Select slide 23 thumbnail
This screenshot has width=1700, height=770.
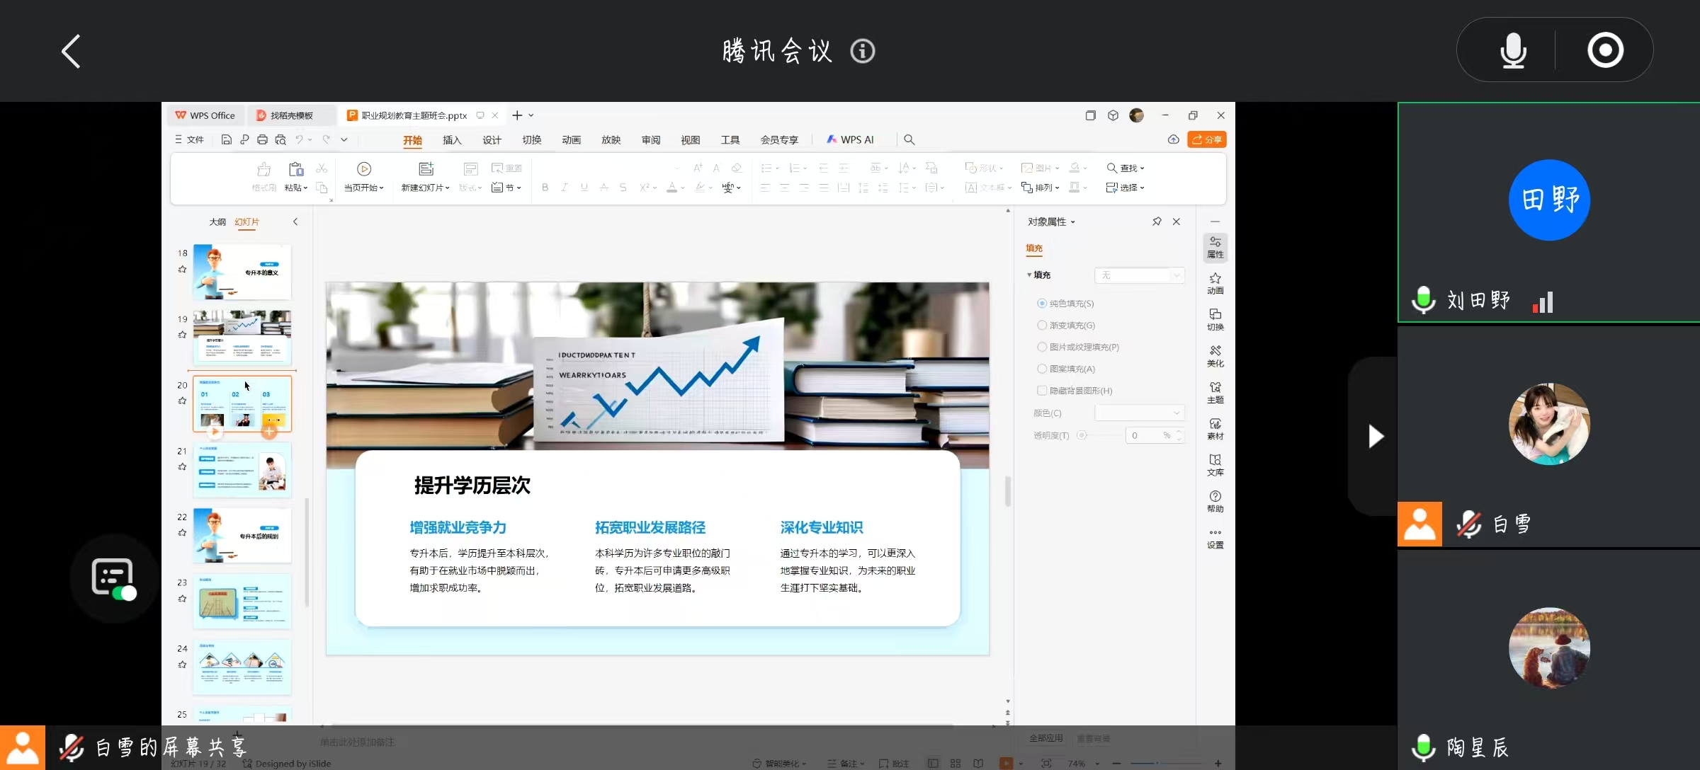(242, 602)
